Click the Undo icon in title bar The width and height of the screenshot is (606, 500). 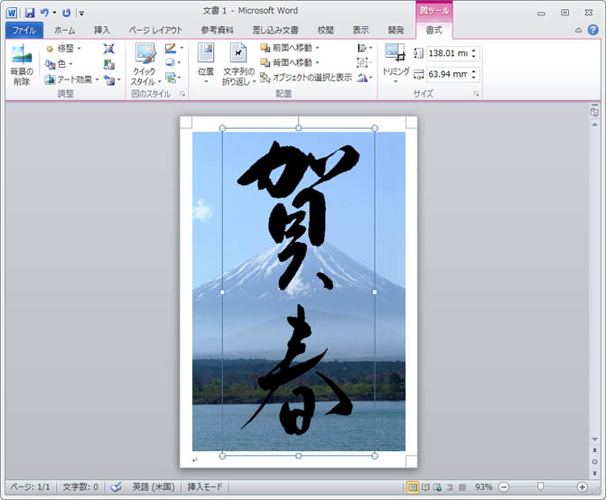pyautogui.click(x=44, y=13)
